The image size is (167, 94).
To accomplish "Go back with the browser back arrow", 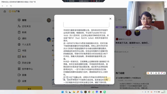I will click(x=3, y=6).
